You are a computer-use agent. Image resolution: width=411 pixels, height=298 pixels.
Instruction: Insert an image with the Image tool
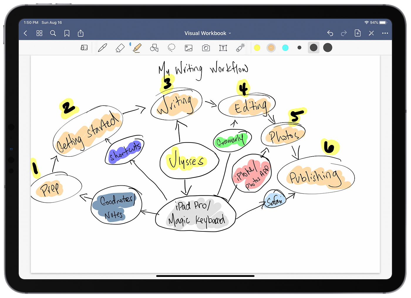click(189, 48)
